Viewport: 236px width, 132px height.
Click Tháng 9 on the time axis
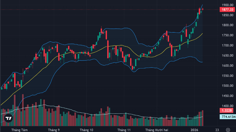54,130
